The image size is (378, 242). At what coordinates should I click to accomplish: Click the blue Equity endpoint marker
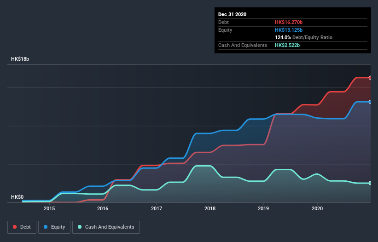tap(370, 102)
